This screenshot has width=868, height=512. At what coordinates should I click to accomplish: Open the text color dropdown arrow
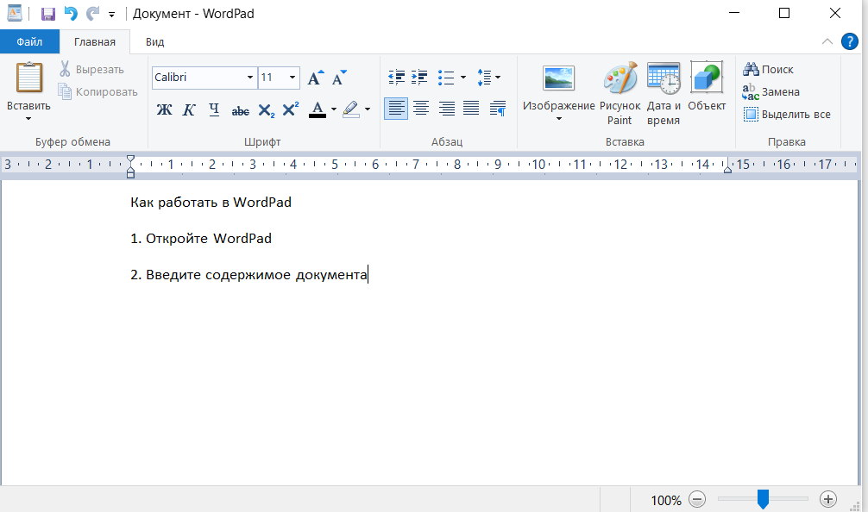[333, 109]
